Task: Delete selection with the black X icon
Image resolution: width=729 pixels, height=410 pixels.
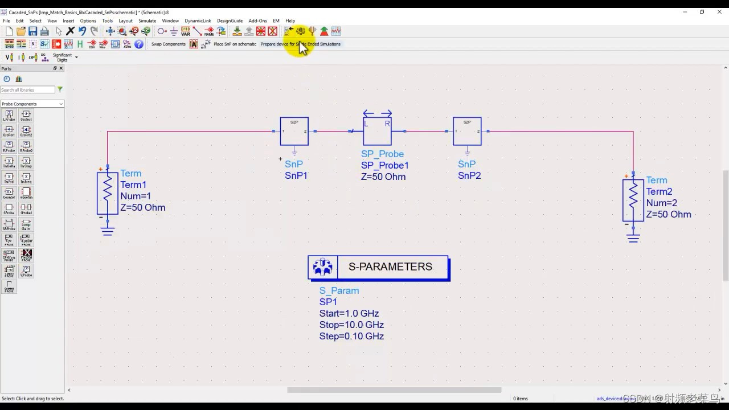Action: (x=71, y=31)
